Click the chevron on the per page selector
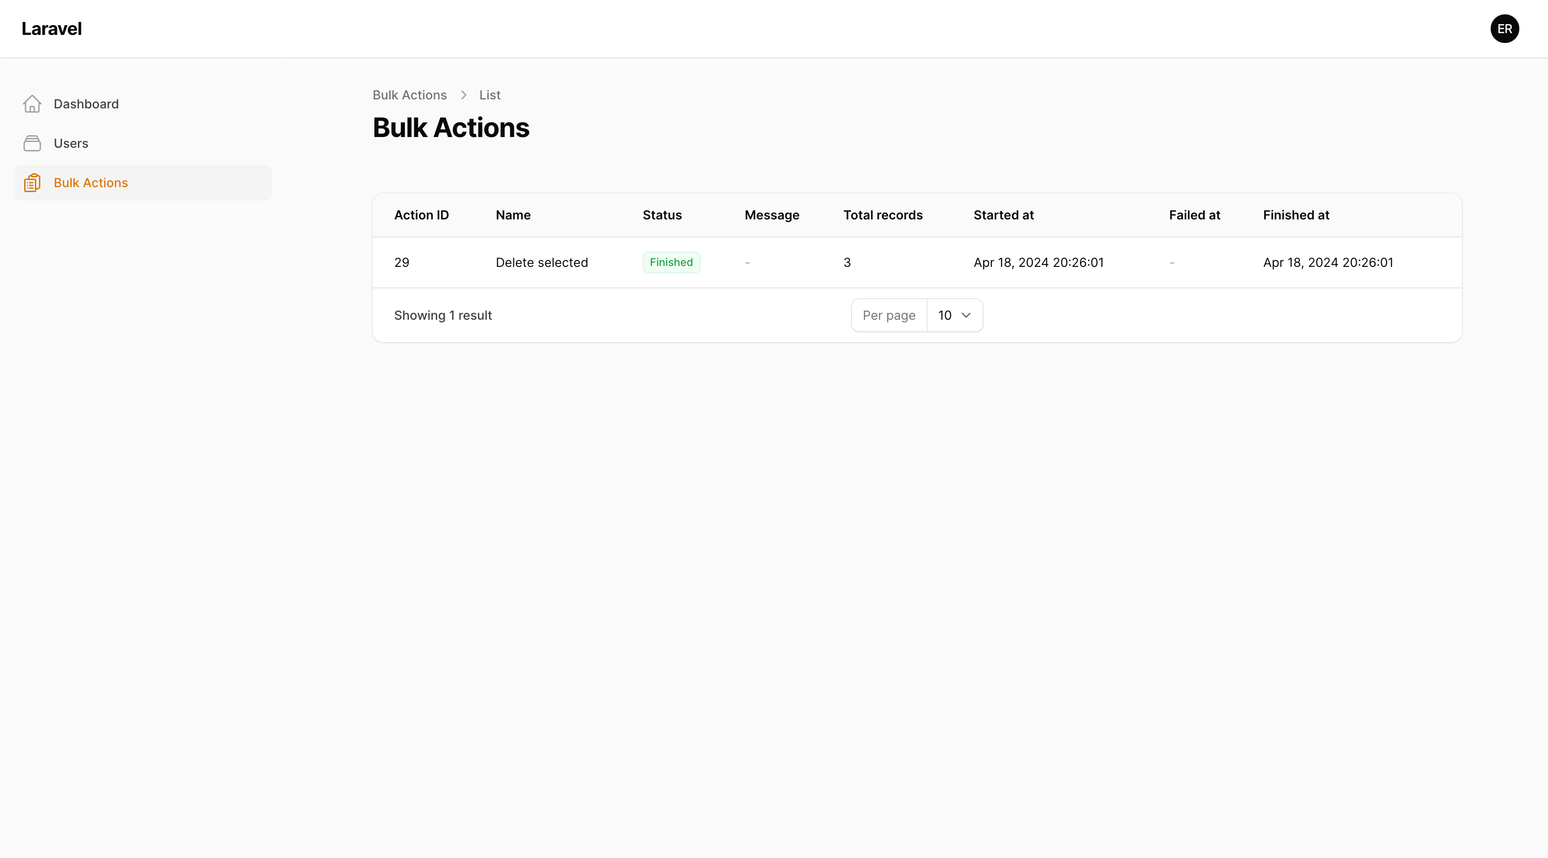The height and width of the screenshot is (858, 1548). click(966, 315)
